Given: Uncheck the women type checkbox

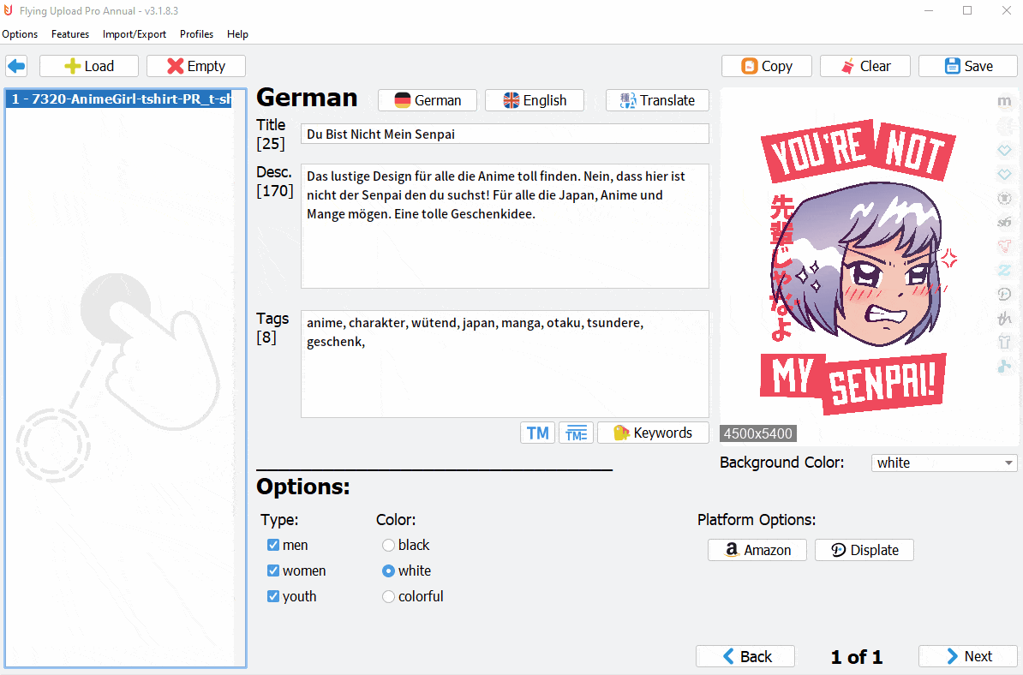Looking at the screenshot, I should pyautogui.click(x=273, y=570).
